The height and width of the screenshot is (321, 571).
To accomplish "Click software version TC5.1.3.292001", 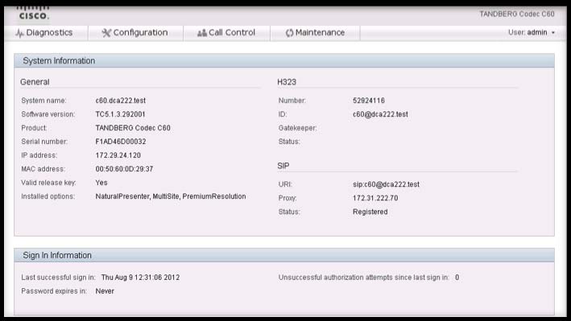I will pos(120,114).
